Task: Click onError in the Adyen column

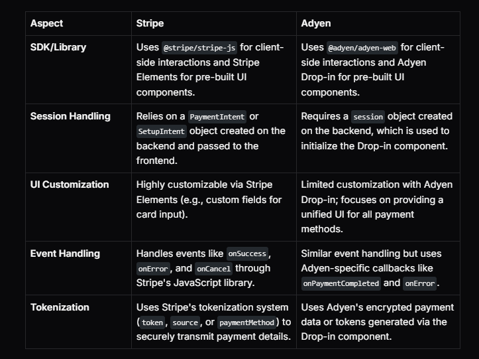Action: (x=420, y=283)
